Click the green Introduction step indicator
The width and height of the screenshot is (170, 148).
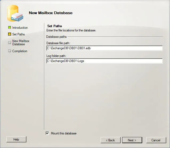pos(10,27)
